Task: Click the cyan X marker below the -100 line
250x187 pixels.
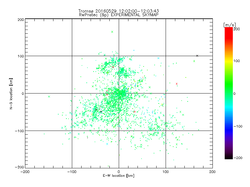Action: point(107,144)
